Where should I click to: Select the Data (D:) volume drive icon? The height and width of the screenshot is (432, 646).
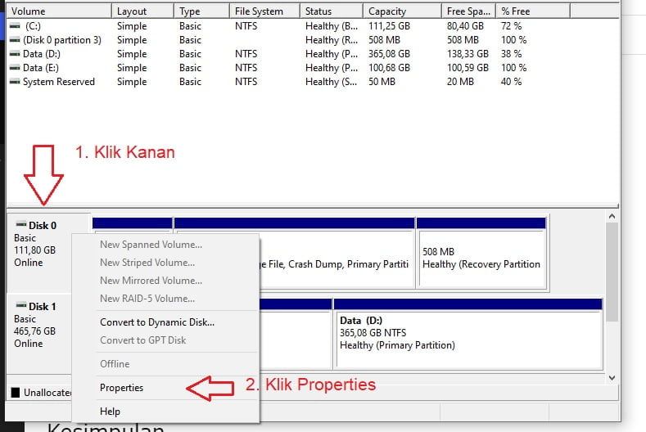(15, 54)
